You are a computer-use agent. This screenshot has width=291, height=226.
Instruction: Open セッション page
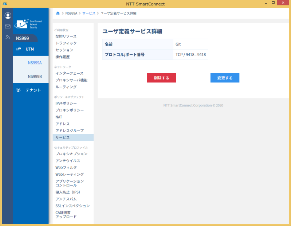coord(64,50)
